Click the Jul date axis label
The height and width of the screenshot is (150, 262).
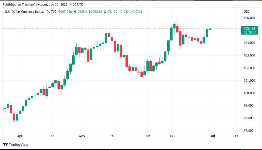click(212, 136)
